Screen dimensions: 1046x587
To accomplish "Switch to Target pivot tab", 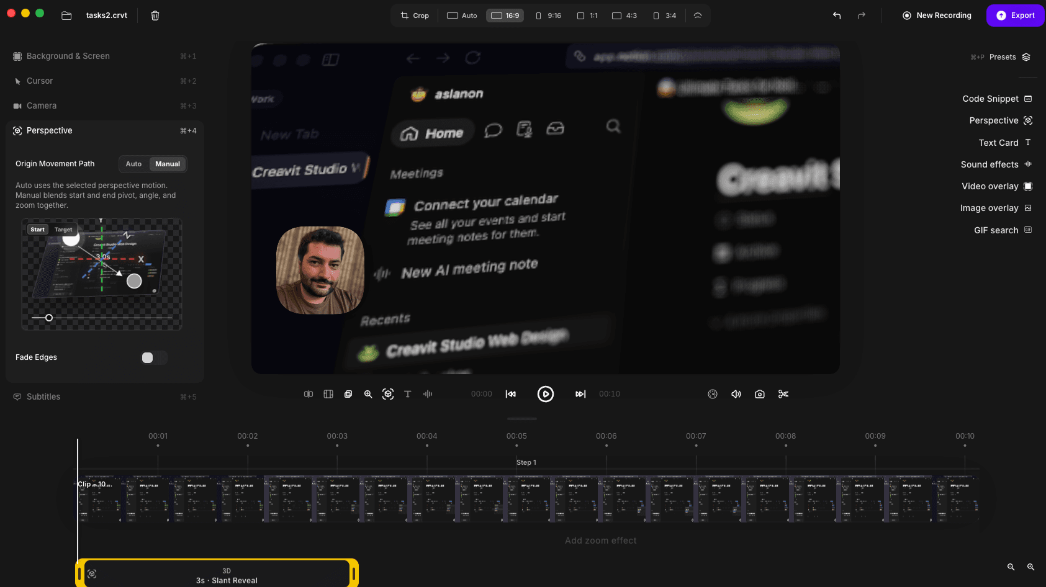I will (x=63, y=230).
